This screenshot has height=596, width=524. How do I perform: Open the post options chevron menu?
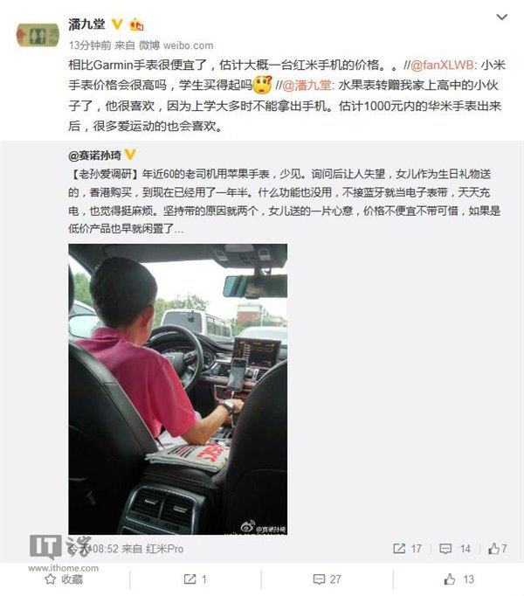[x=502, y=17]
